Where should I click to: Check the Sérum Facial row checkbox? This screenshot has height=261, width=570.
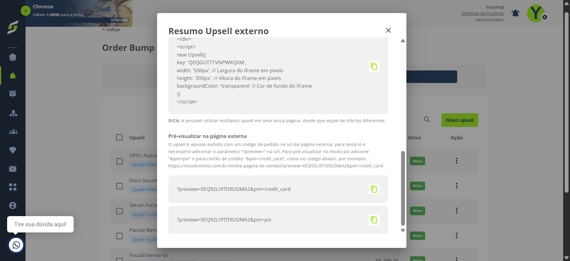pyautogui.click(x=119, y=211)
